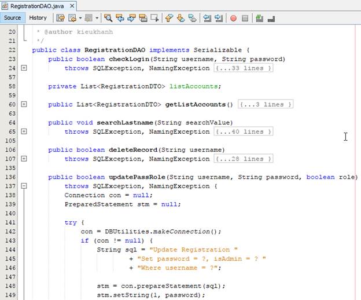
Task: Click the "Update Registration " string literal
Action: [193, 250]
